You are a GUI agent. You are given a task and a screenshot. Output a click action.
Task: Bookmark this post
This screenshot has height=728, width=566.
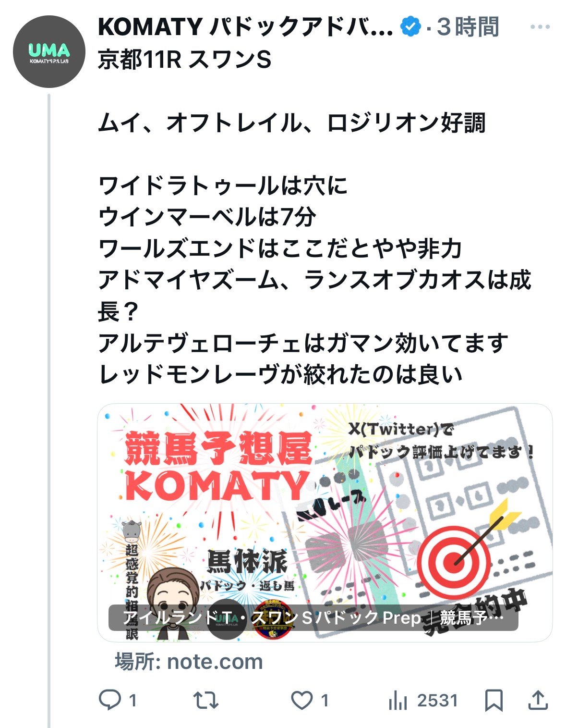point(494,701)
